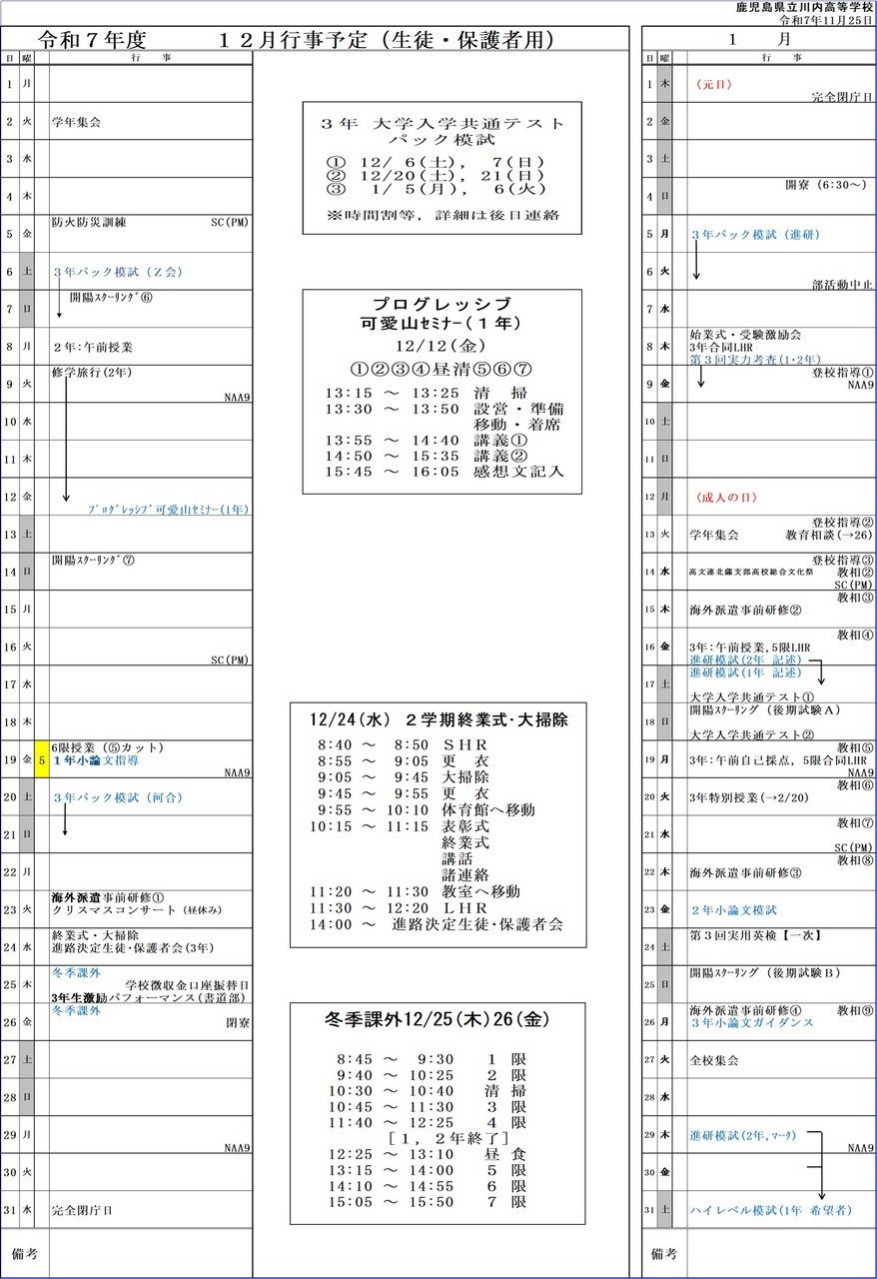
Task: Click 全校集会 on January 27
Action: 714,1060
